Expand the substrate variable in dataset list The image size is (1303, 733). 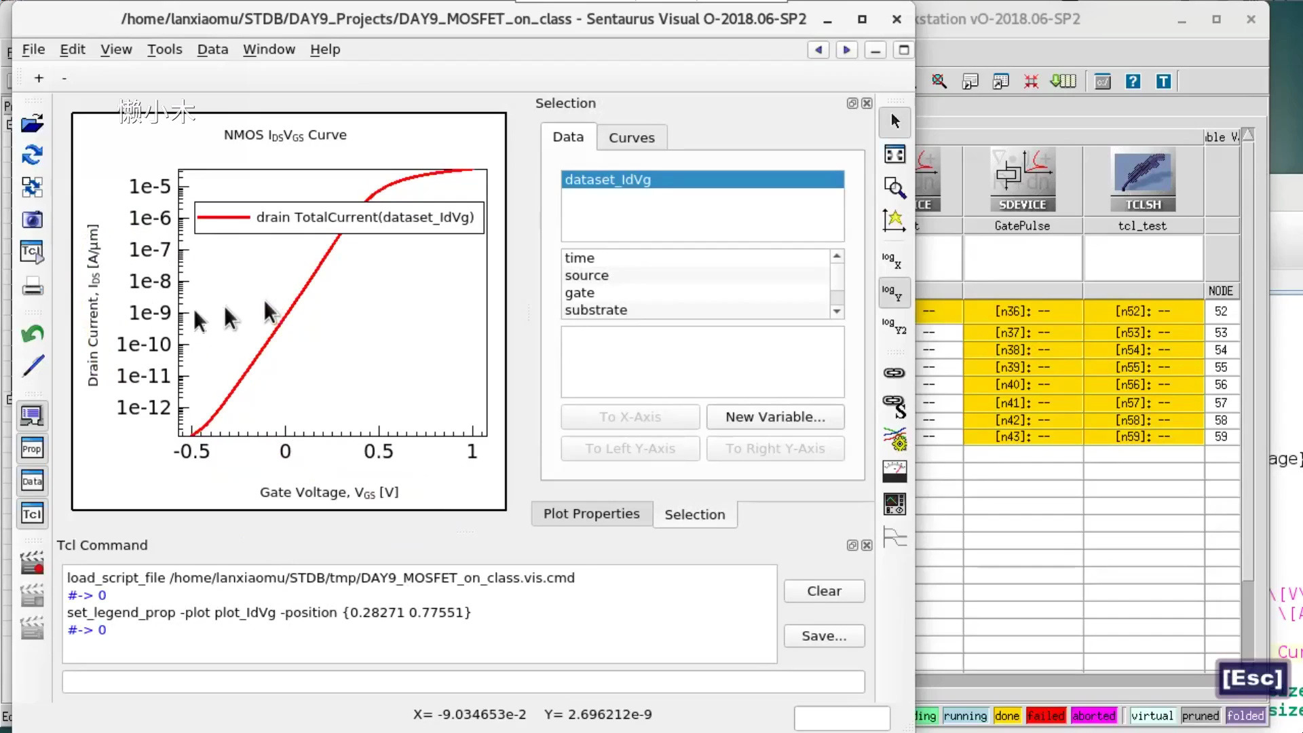596,309
